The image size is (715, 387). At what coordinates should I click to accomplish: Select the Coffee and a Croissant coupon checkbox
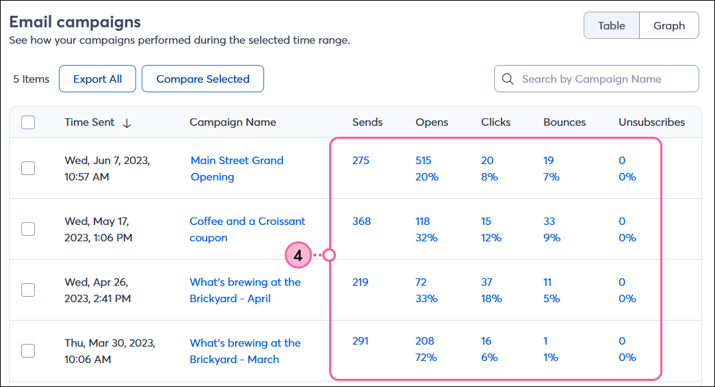click(28, 229)
